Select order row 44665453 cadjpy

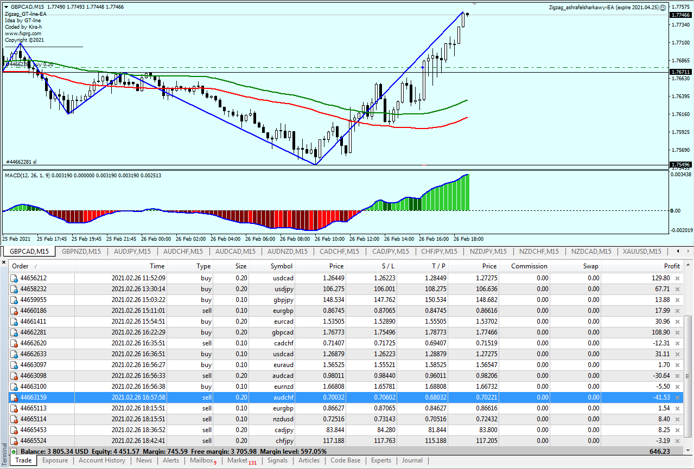click(x=346, y=430)
